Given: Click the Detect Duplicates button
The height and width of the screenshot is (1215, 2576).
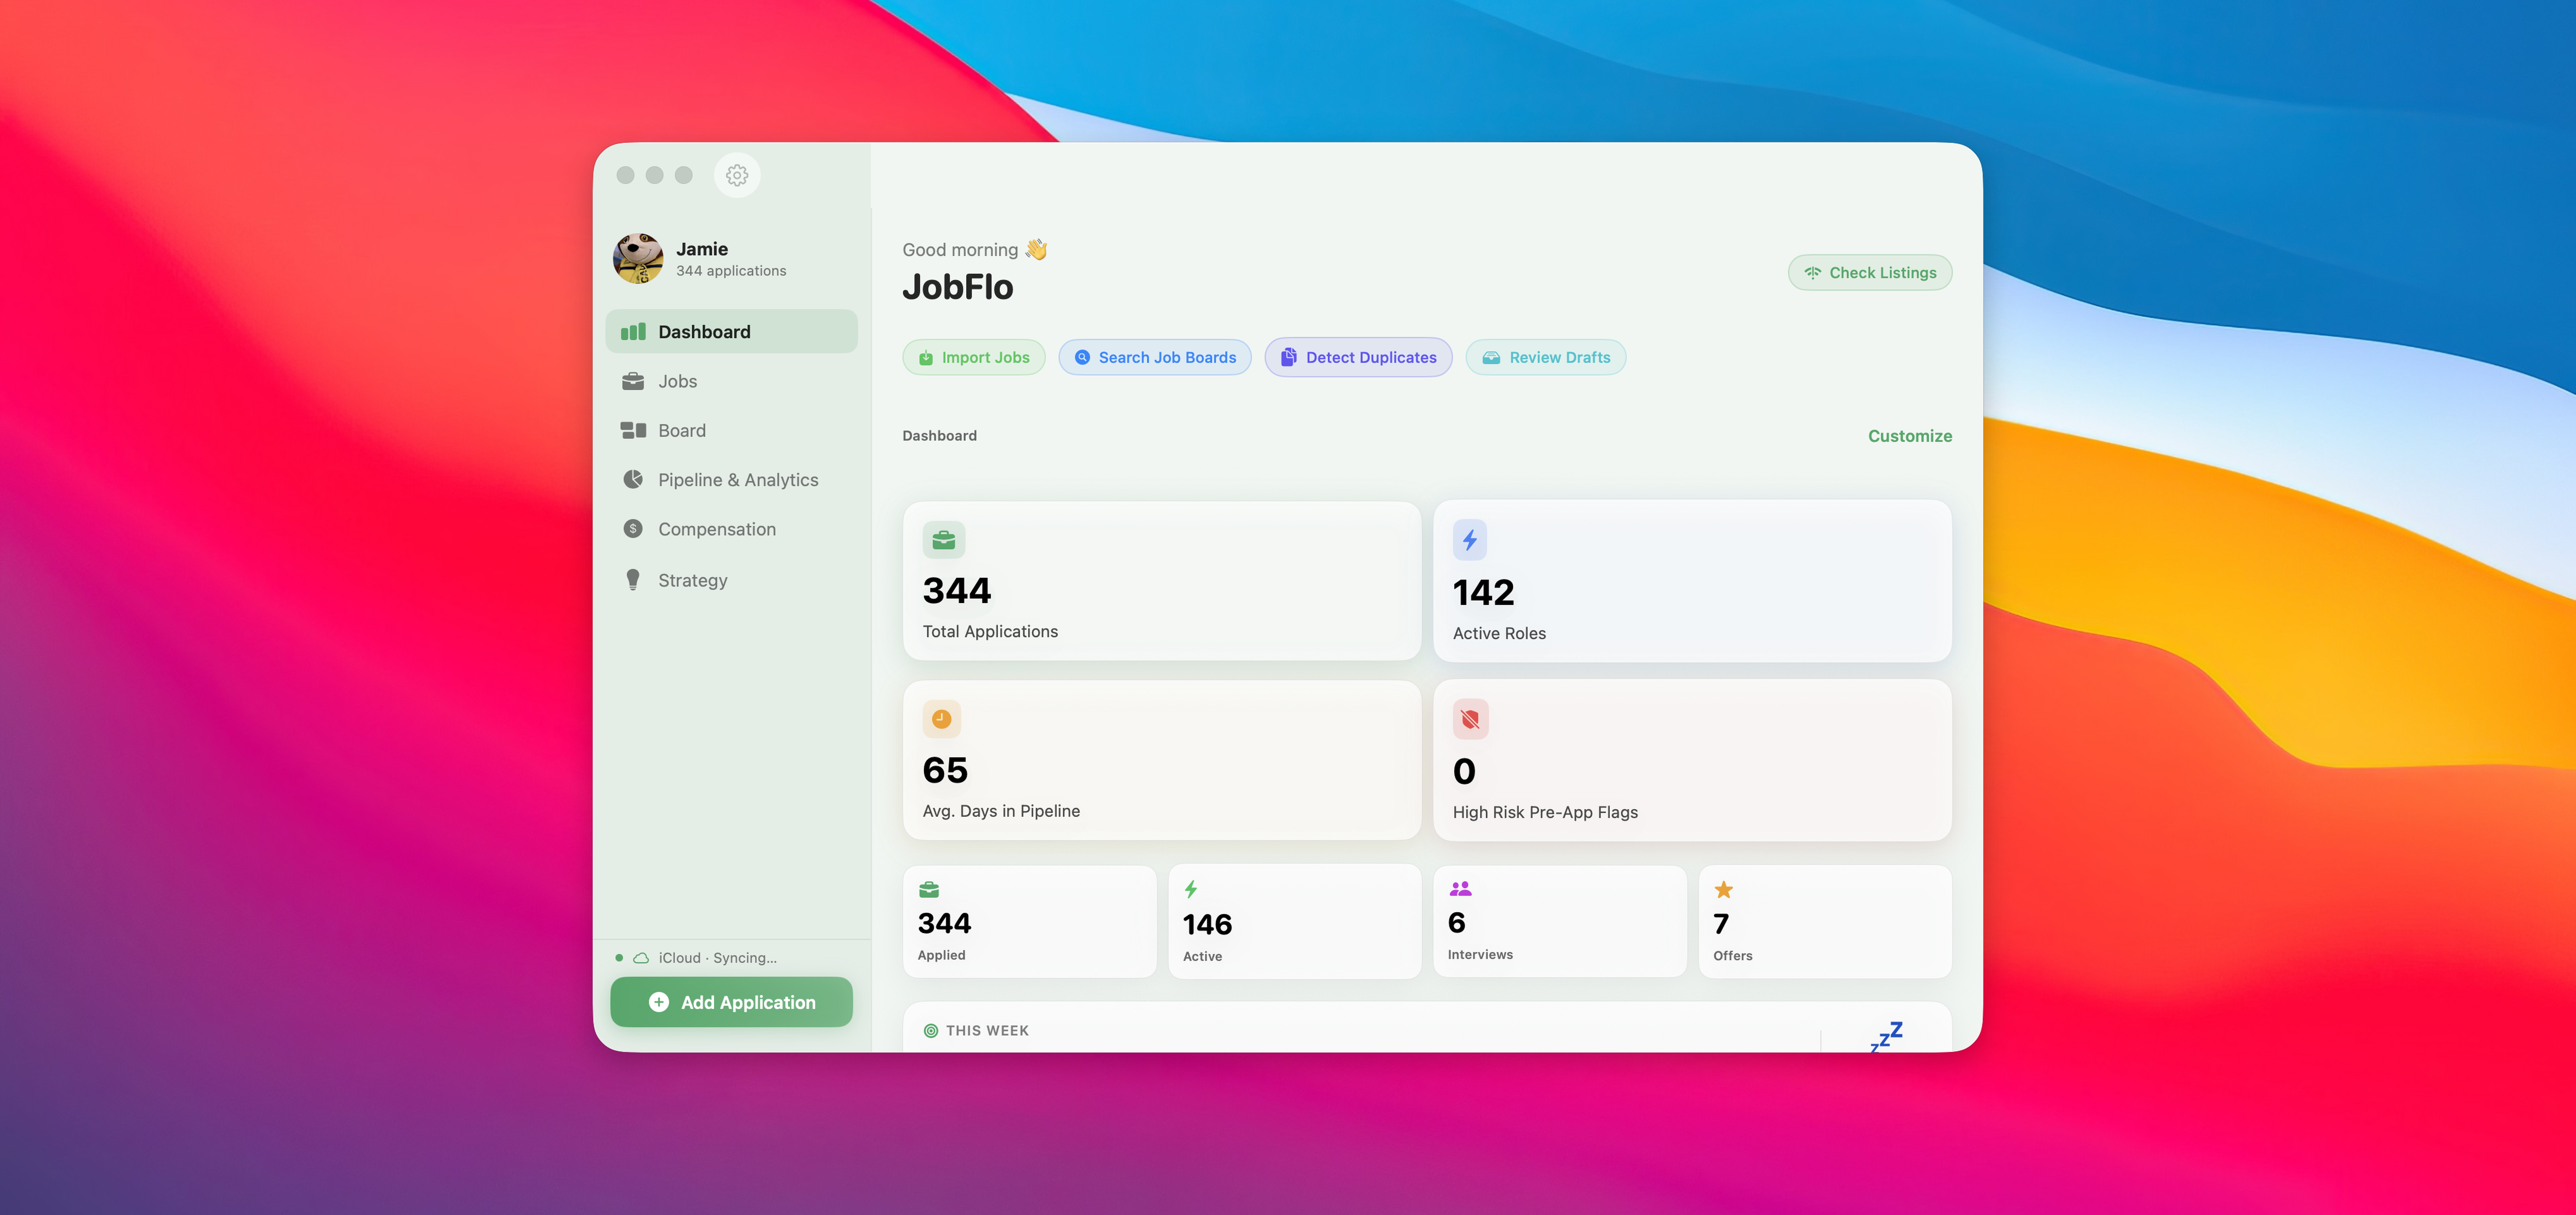Looking at the screenshot, I should coord(1358,358).
